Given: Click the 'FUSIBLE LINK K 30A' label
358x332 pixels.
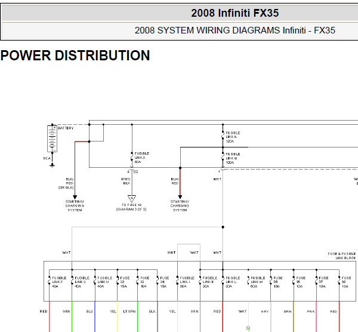Looking at the screenshot, I should 210,282.
